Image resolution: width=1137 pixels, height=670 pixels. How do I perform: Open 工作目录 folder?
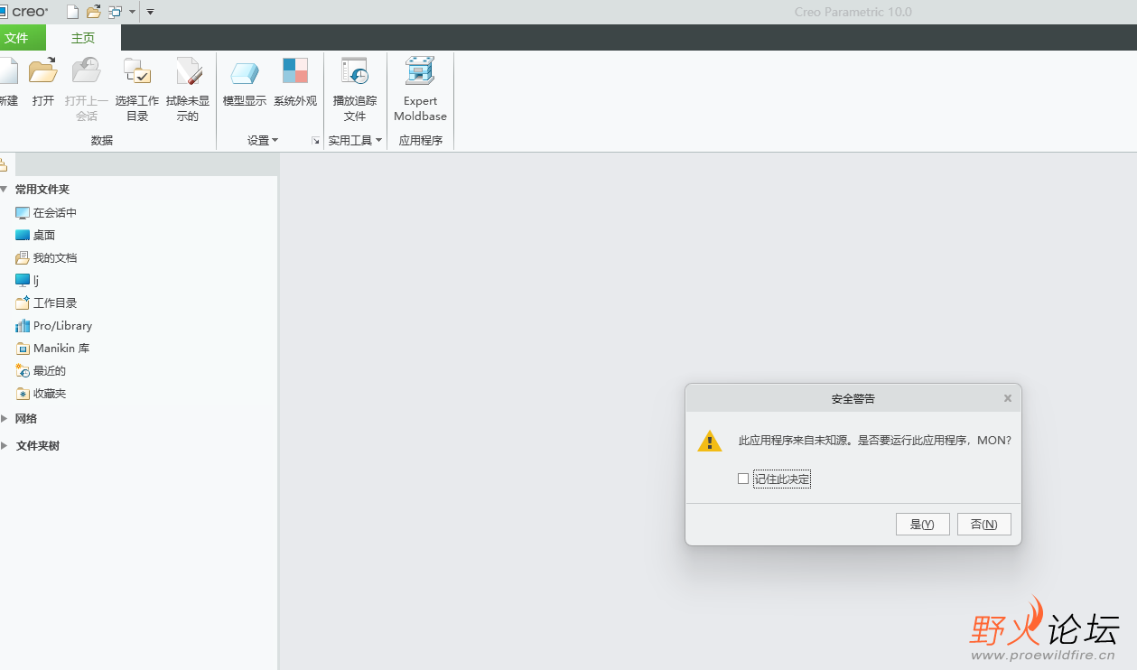(46, 303)
